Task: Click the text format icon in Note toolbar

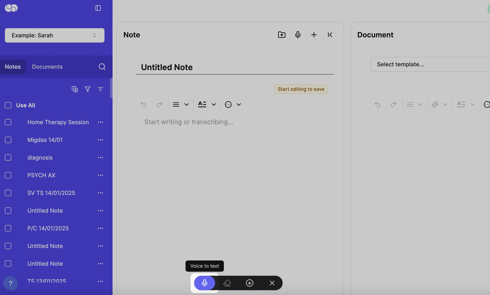Action: (202, 104)
